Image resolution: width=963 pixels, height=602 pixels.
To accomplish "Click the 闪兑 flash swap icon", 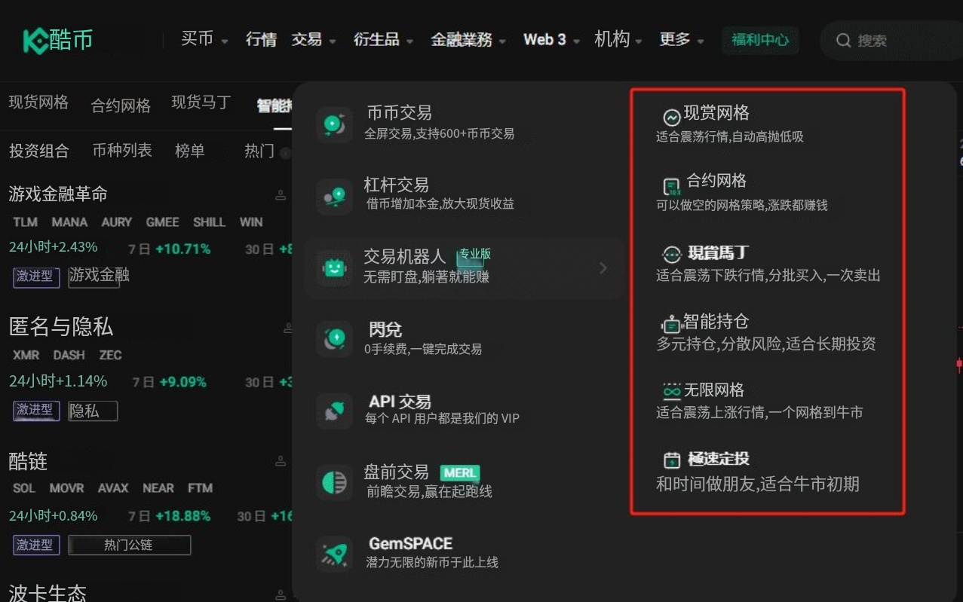I will pos(334,337).
